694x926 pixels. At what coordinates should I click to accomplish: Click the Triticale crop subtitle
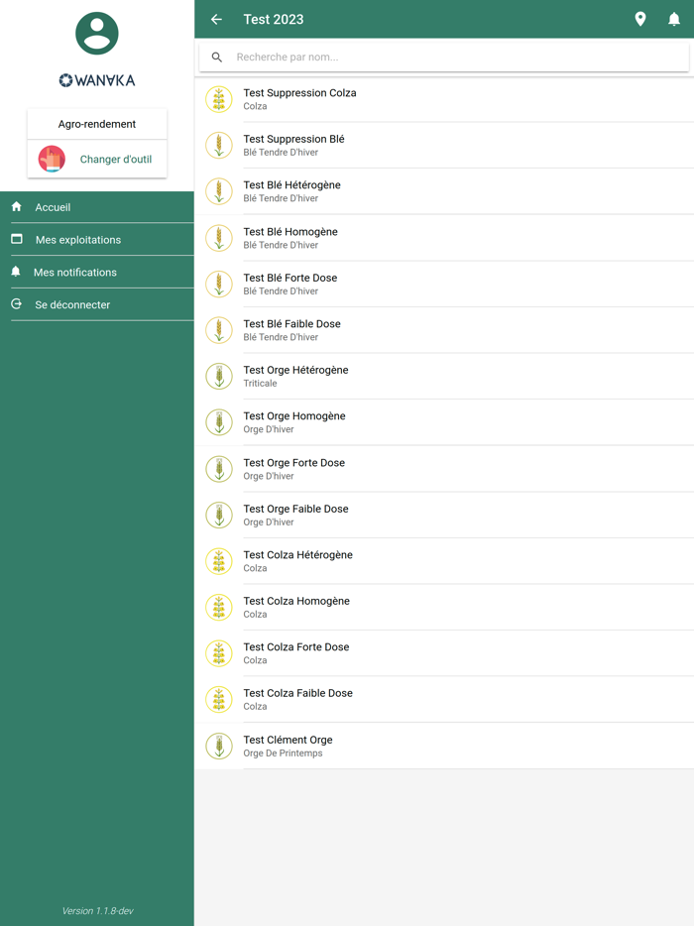260,384
